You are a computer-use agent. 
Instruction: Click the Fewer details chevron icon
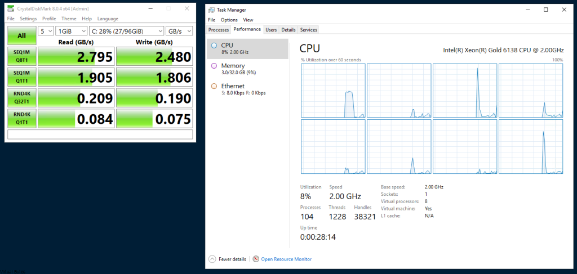(x=212, y=259)
